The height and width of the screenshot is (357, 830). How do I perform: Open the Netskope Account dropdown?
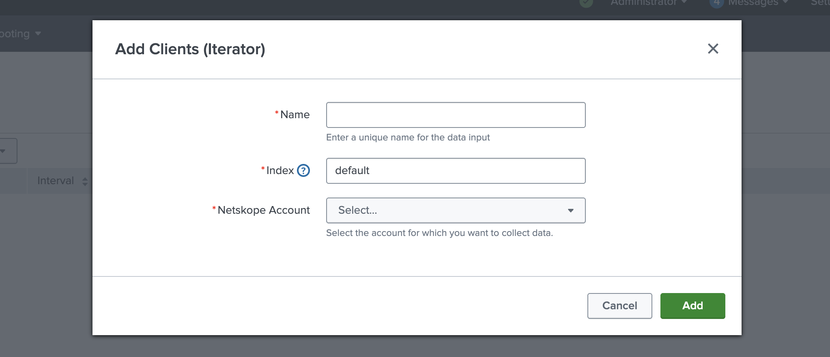point(456,210)
